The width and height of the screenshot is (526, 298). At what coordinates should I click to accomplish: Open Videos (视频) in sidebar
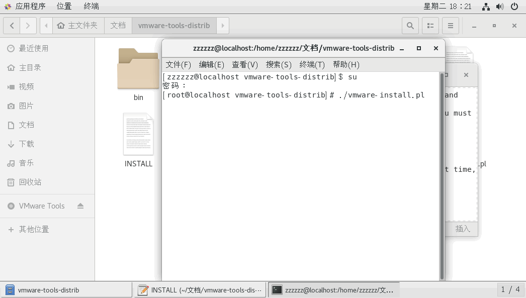[x=47, y=87]
